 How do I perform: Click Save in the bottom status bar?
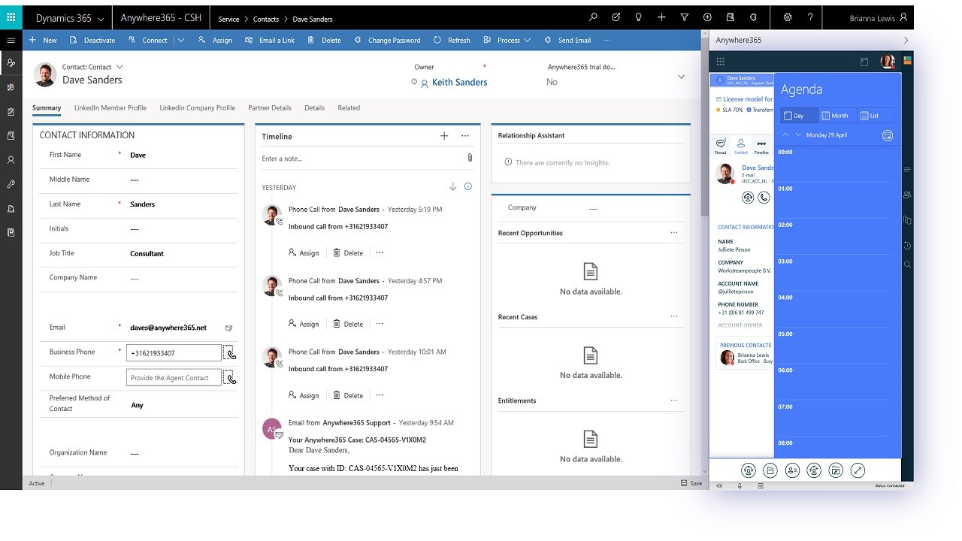coord(691,483)
